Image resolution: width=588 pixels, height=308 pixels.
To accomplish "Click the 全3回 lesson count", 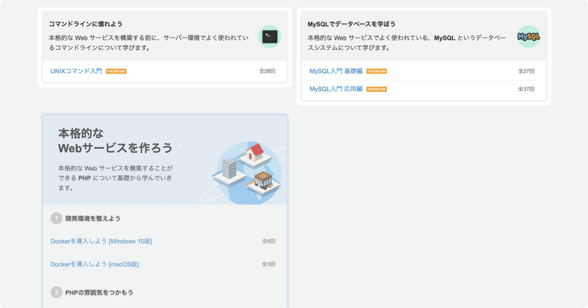I will click(x=269, y=264).
